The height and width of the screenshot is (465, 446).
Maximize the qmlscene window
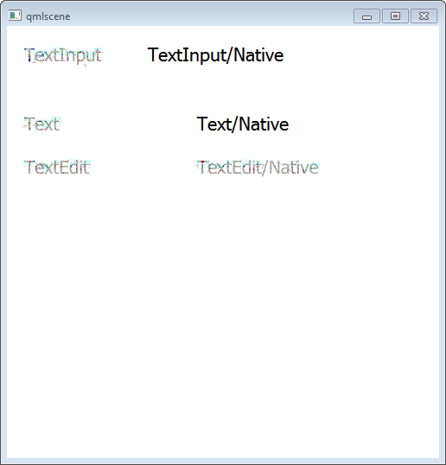[x=395, y=16]
